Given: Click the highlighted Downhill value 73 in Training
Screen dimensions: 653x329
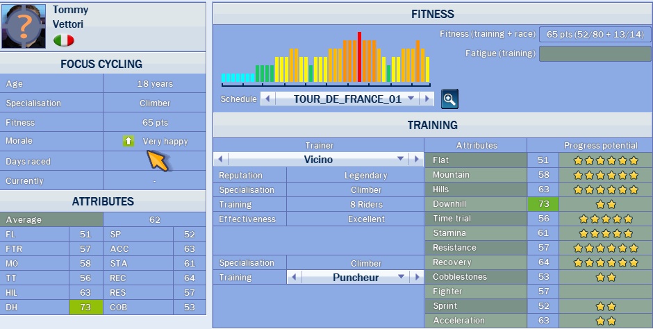Looking at the screenshot, I should [x=543, y=204].
